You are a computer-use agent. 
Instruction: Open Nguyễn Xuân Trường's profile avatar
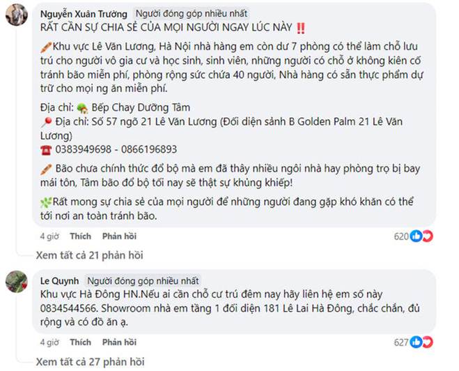pyautogui.click(x=15, y=15)
